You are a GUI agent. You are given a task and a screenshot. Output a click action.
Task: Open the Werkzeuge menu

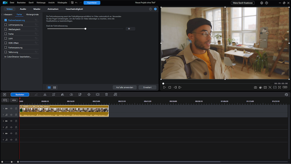(x=41, y=3)
